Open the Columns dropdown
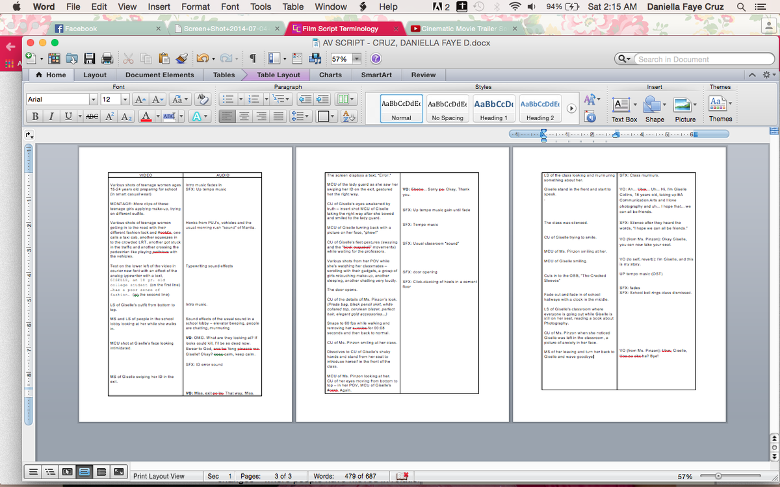 [345, 99]
